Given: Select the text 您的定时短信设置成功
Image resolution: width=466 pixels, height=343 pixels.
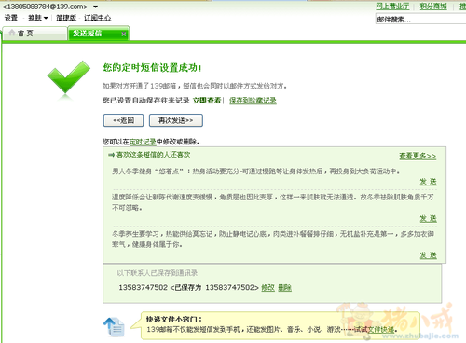Looking at the screenshot, I should pyautogui.click(x=152, y=67).
